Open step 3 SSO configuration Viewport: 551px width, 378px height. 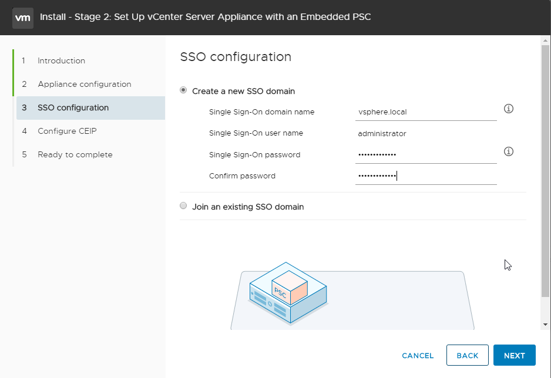point(90,108)
